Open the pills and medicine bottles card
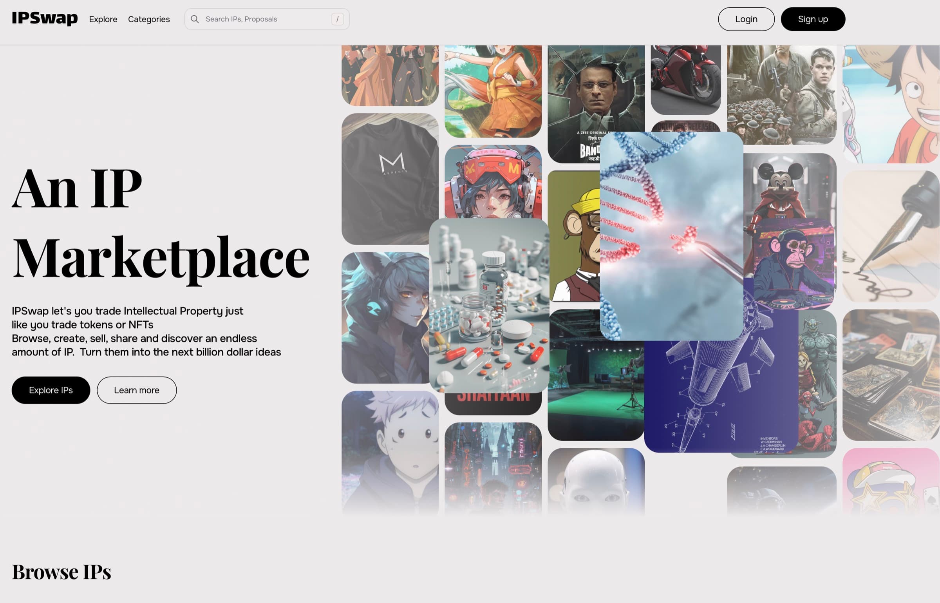This screenshot has height=603, width=940. (489, 306)
